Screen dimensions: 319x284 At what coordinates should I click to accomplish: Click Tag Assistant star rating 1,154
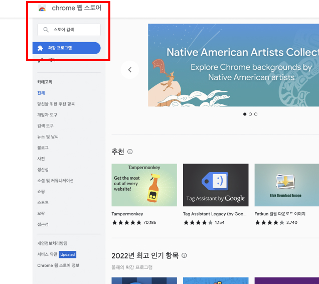point(204,222)
